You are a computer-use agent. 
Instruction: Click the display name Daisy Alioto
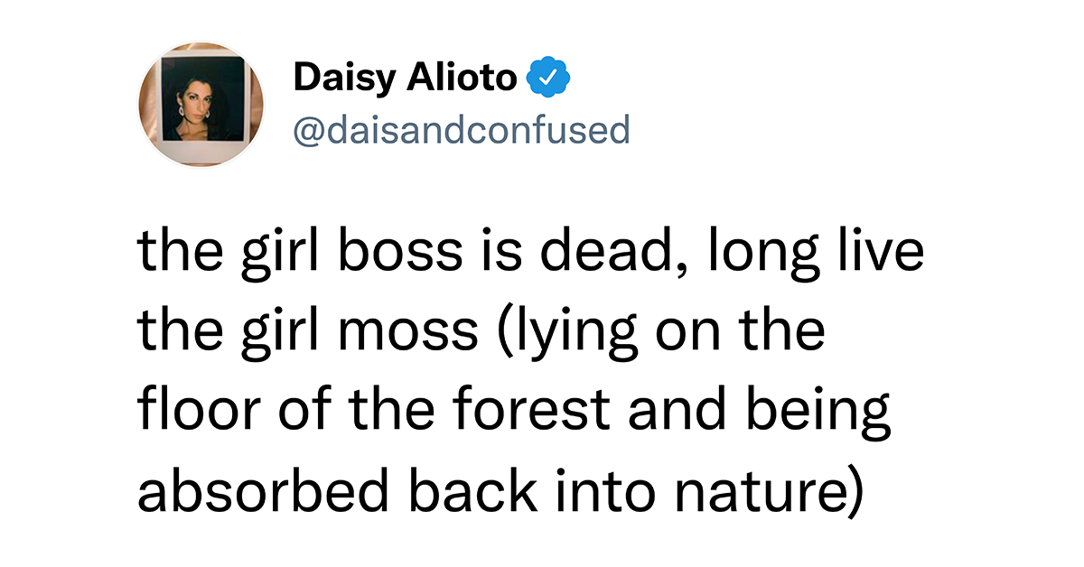(x=405, y=79)
